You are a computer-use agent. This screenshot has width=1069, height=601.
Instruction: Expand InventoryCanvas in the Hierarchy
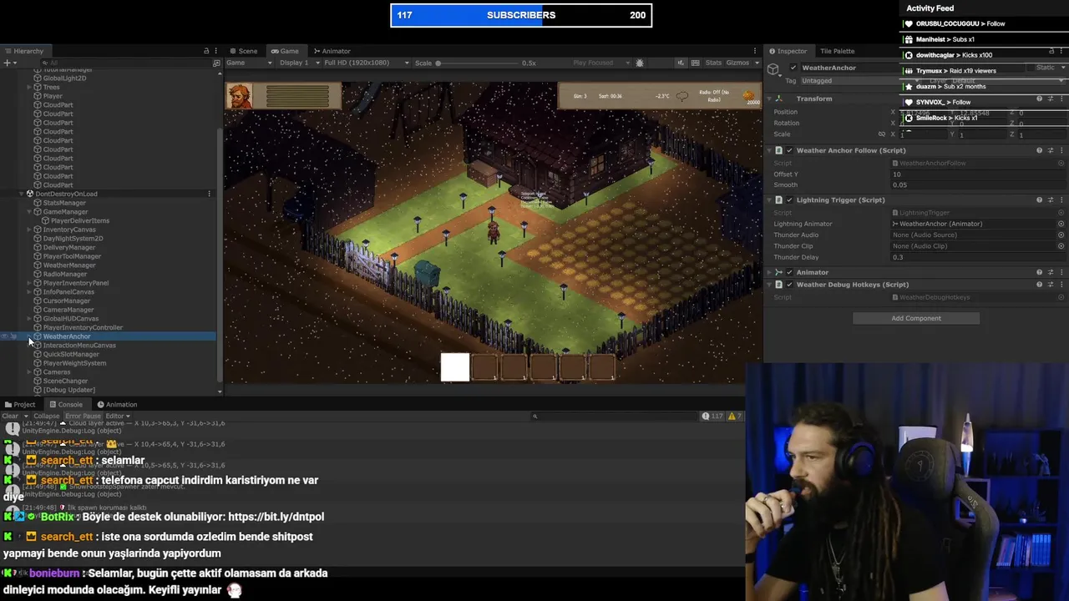point(29,230)
